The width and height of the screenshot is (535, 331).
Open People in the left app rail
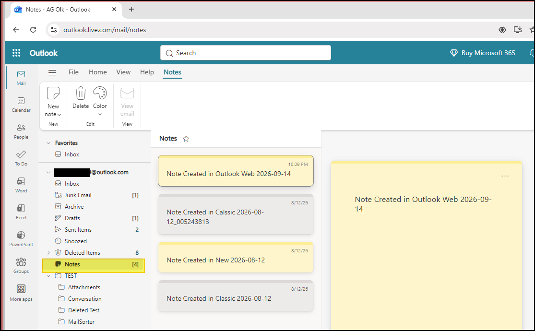pyautogui.click(x=21, y=132)
